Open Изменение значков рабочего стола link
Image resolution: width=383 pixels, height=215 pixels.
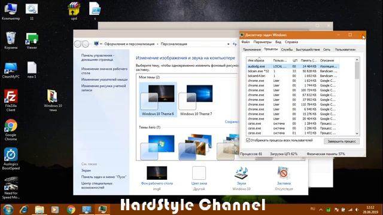[104, 71]
